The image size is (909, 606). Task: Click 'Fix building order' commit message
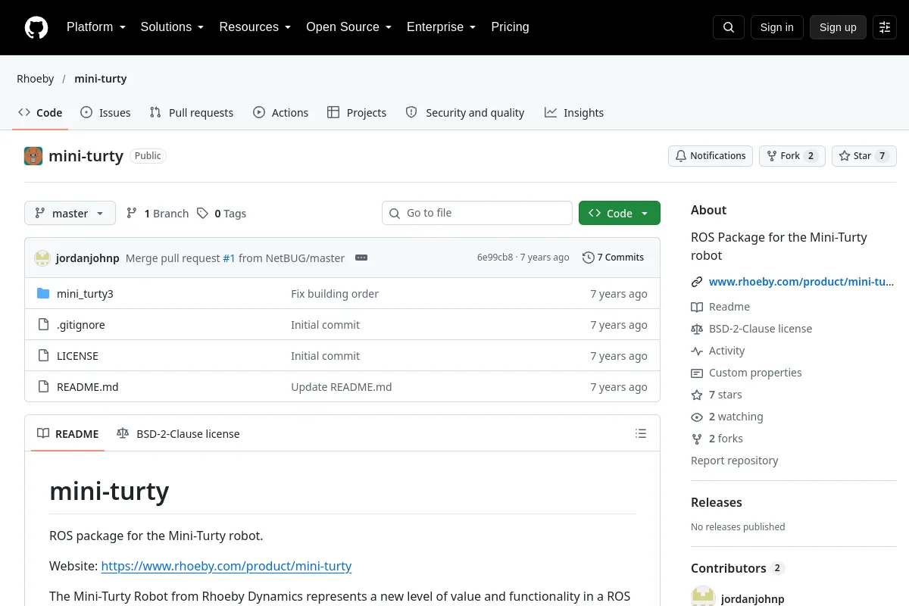(x=335, y=294)
